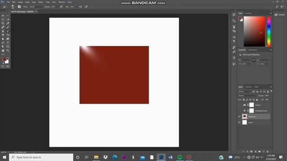Open the Flow slider arrow in options bar
The height and width of the screenshot is (161, 287).
tap(76, 7)
